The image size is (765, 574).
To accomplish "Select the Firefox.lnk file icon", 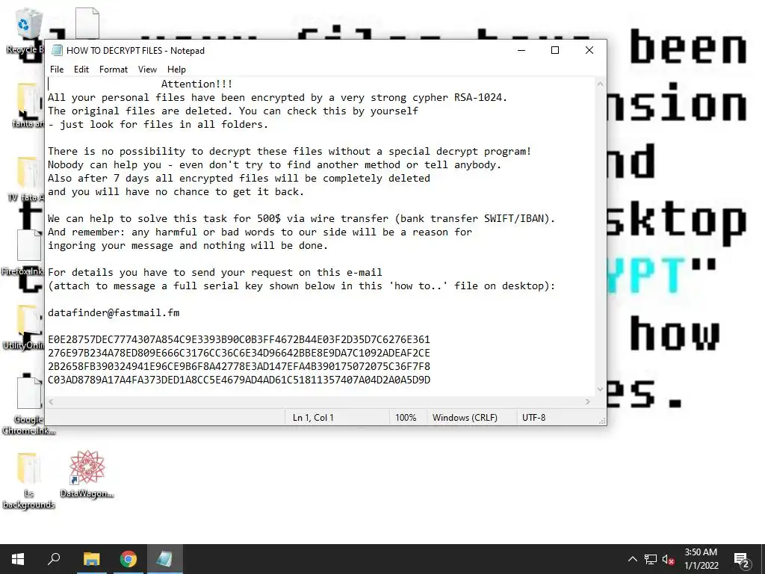I will [25, 253].
